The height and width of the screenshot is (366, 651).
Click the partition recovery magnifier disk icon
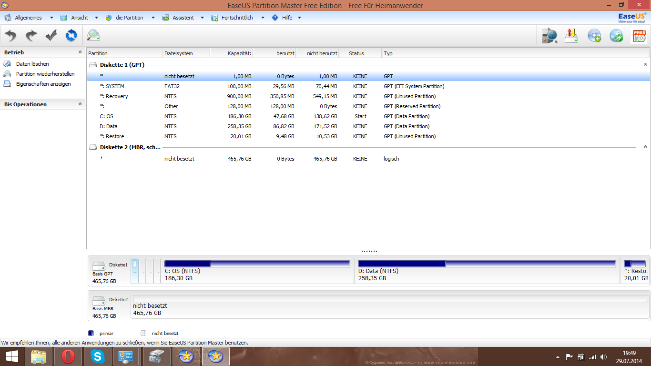pyautogui.click(x=93, y=36)
